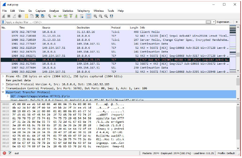Open the display filter history dropdown

tap(213, 22)
